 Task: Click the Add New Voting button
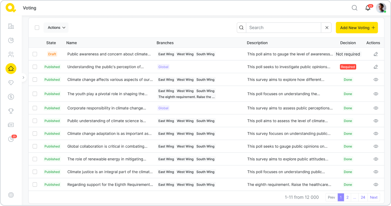357,28
